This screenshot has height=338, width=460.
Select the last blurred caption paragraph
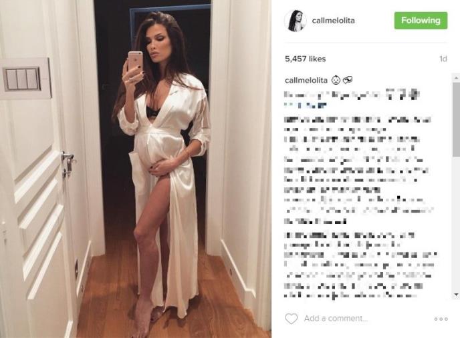pos(360,265)
